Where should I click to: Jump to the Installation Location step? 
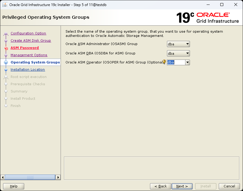[28, 70]
